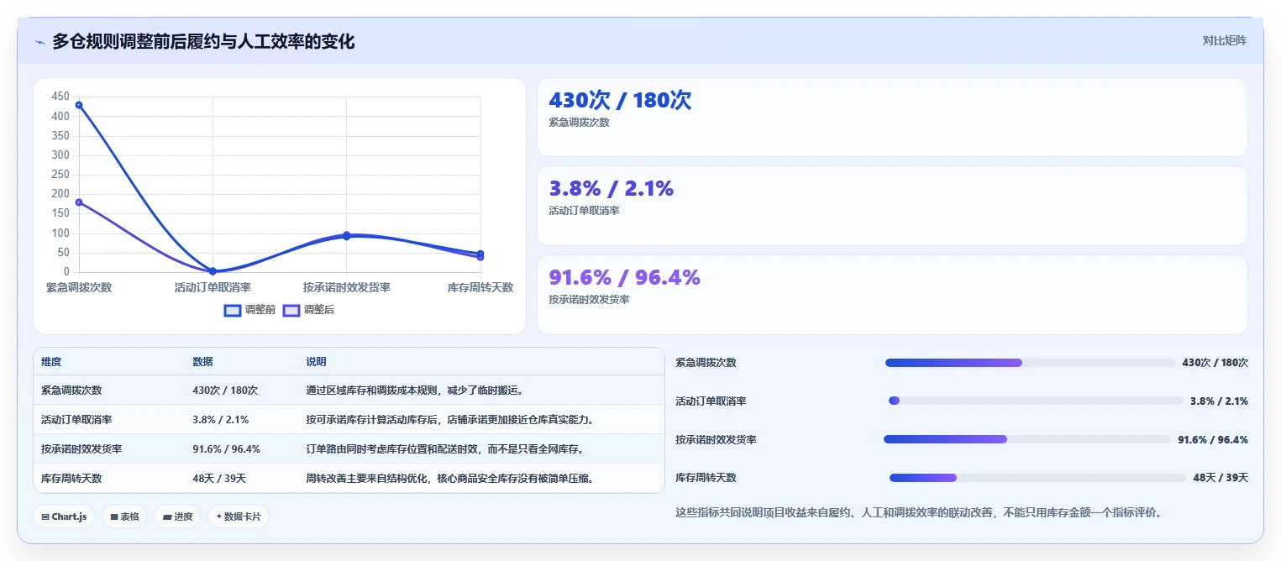Toggle the 调整前 legend swatch
The height and width of the screenshot is (561, 1281).
(x=233, y=310)
